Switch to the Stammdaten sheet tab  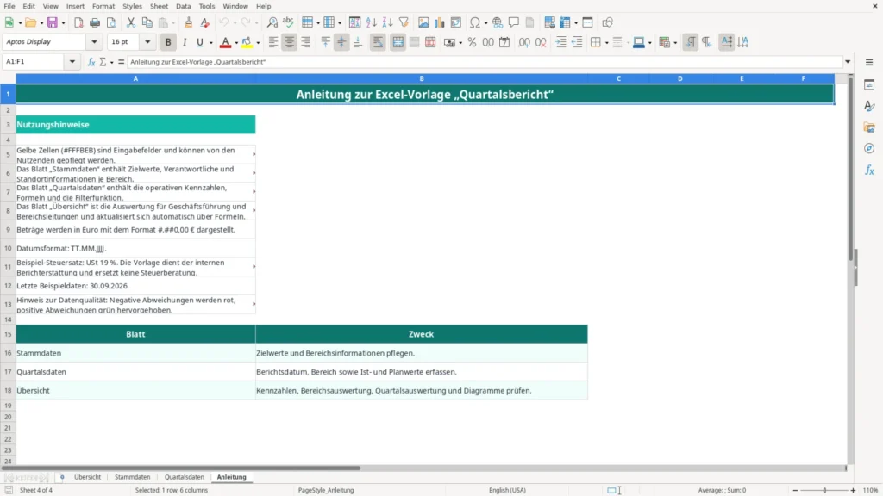132,477
